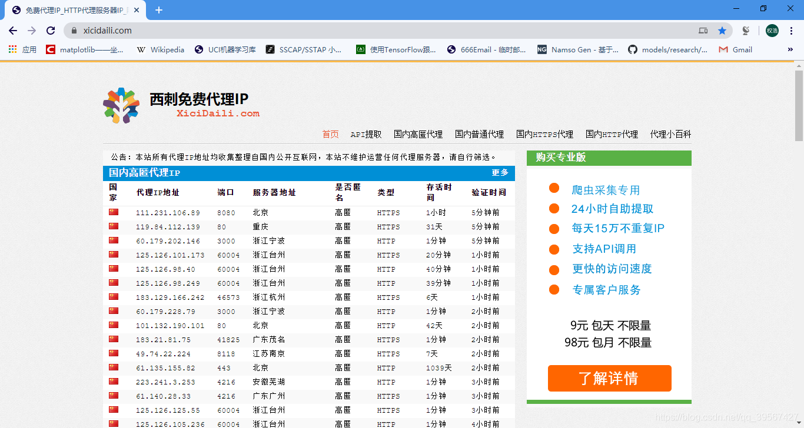804x428 pixels.
Task: Open a new browser tab
Action: pos(159,10)
